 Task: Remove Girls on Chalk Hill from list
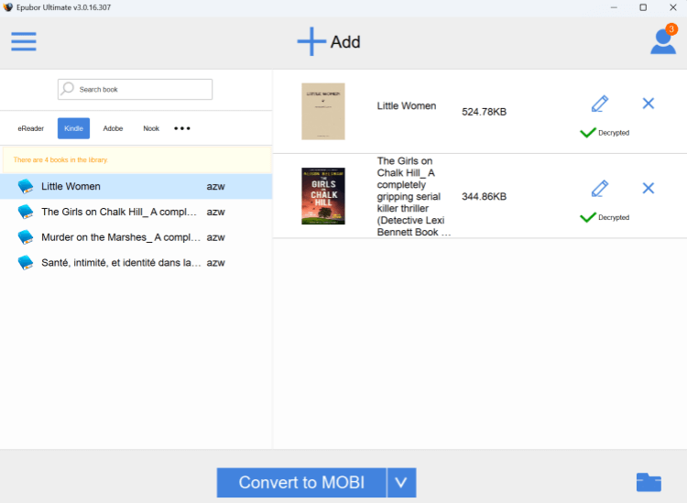[649, 188]
